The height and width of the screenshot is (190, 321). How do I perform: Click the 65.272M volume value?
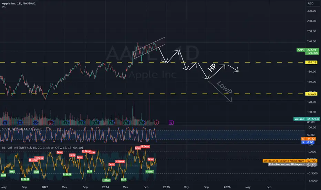pos(313,119)
